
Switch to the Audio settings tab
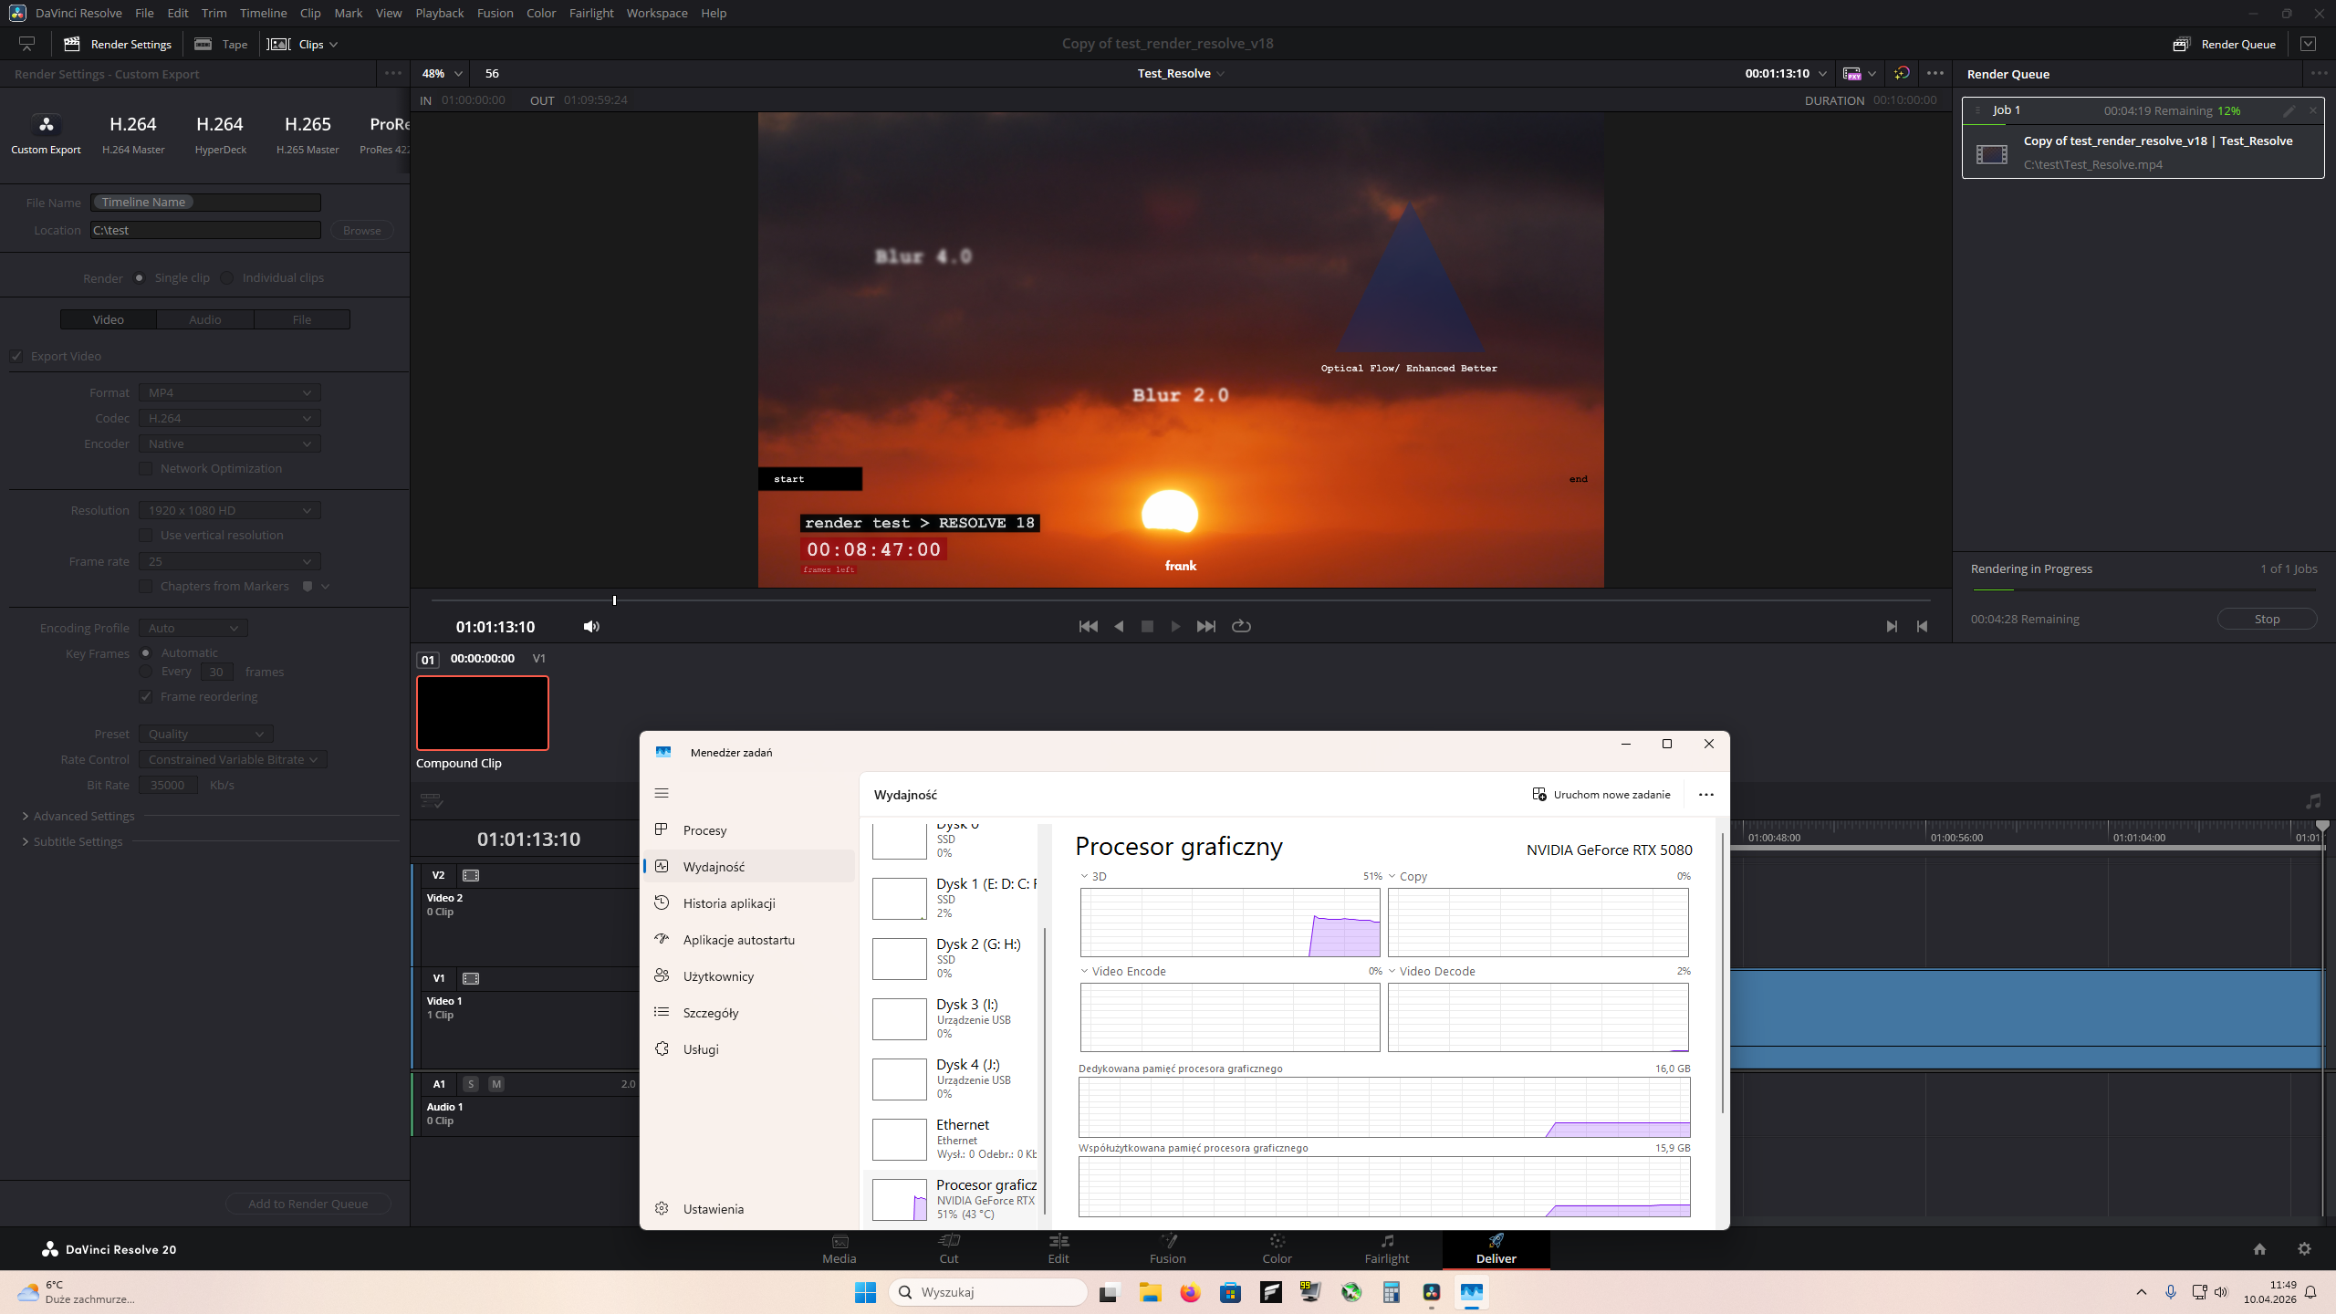click(x=204, y=319)
